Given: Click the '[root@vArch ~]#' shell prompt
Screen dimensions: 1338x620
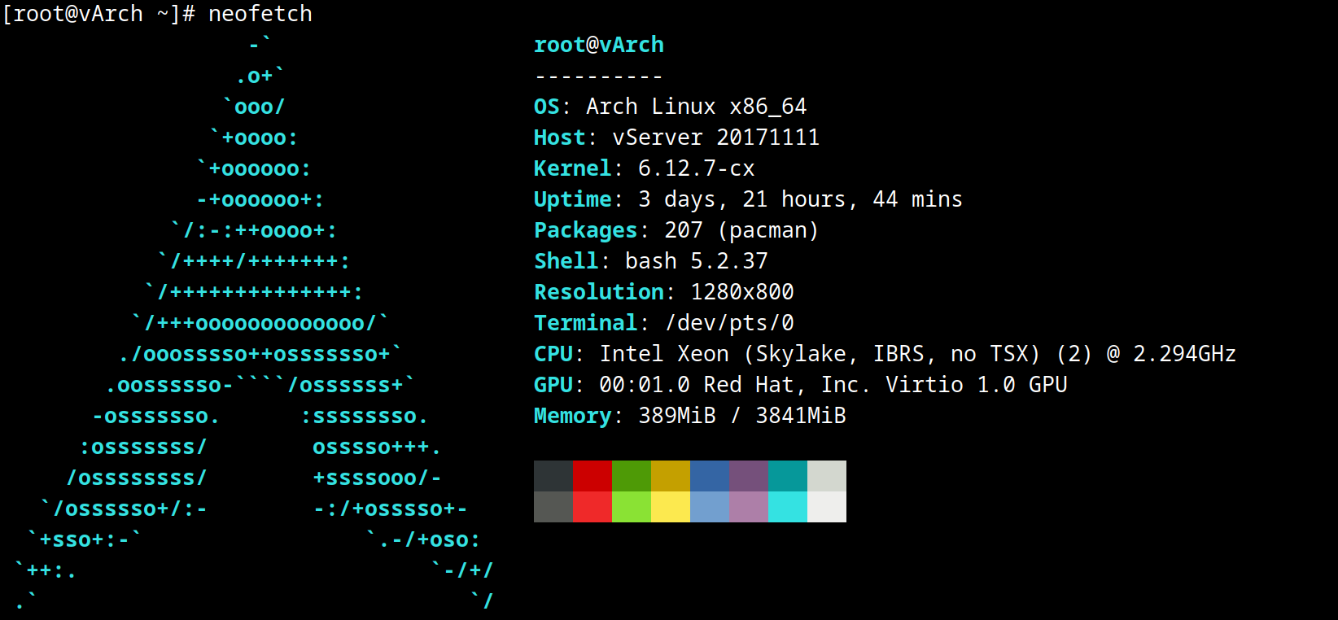Looking at the screenshot, I should pos(98,14).
